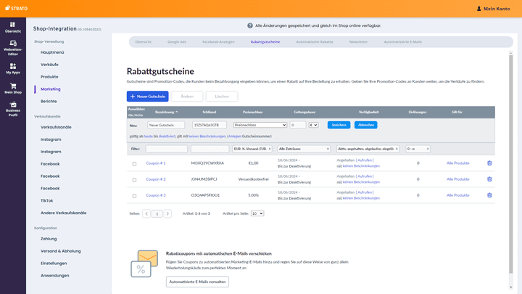
Task: Click Aufrufen link for Coupon # 1
Action: click(x=365, y=160)
